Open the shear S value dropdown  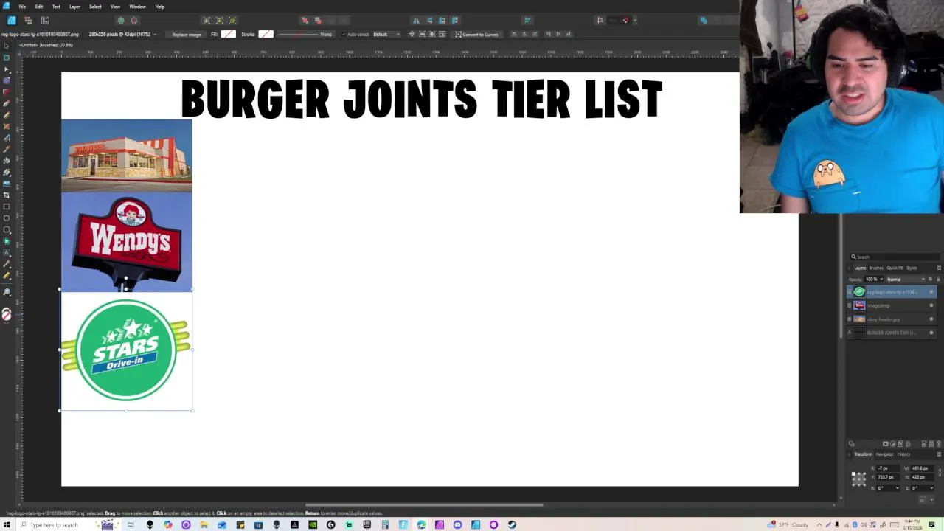(931, 488)
